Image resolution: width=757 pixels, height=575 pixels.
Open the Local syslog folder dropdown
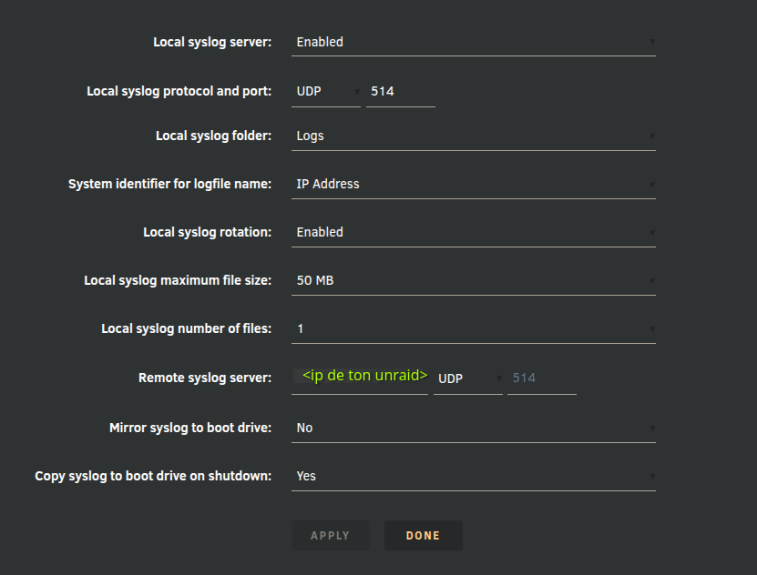(x=473, y=136)
